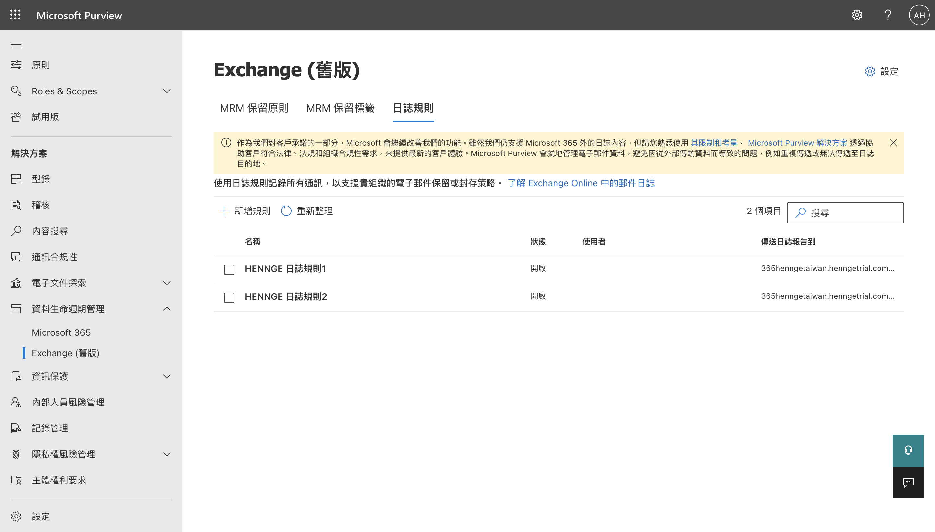Open 了解 Exchange Online 中的郵件日誌 link
Screen dimensions: 935x532
581,183
